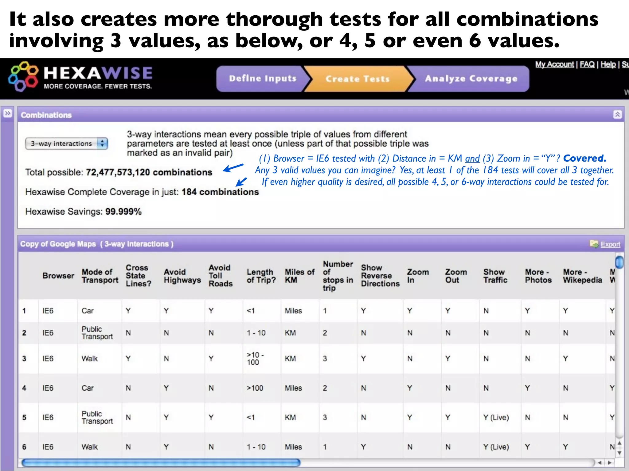This screenshot has height=471, width=629.
Task: Click the Length of Trip? column header
Action: [261, 276]
